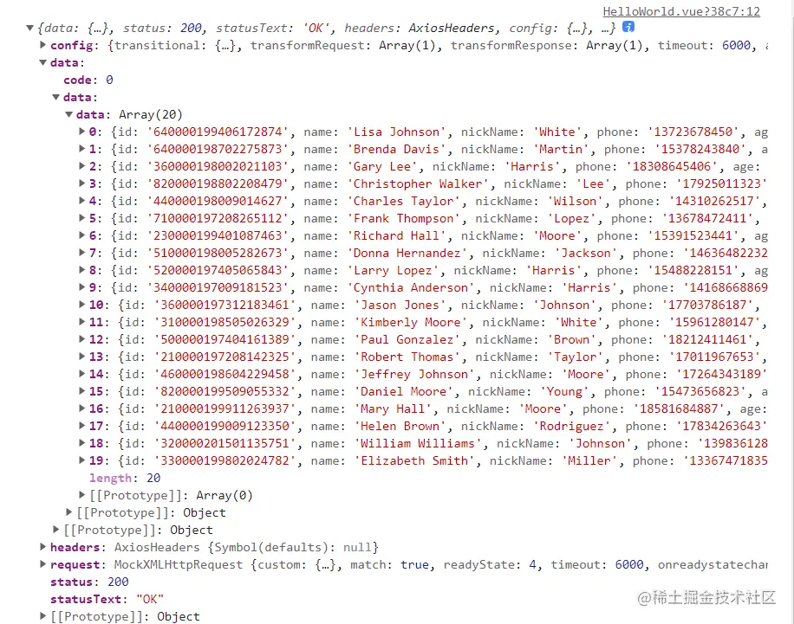Viewport: 794px width, 624px height.
Task: Expand array item 17 Helen Brown
Action: tap(82, 425)
